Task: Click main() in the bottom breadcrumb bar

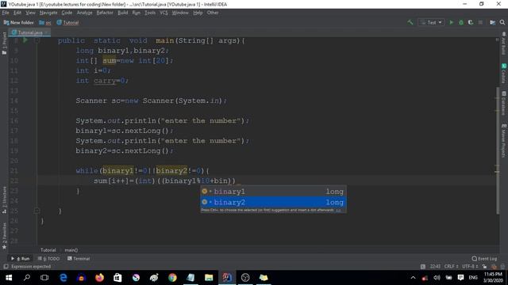Action: (71, 250)
